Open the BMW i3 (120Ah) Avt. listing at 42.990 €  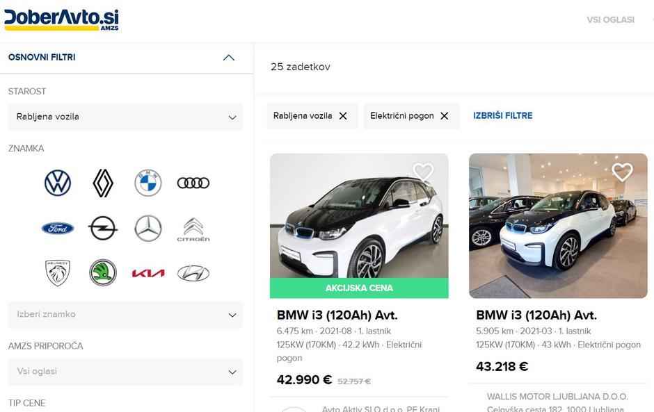337,315
